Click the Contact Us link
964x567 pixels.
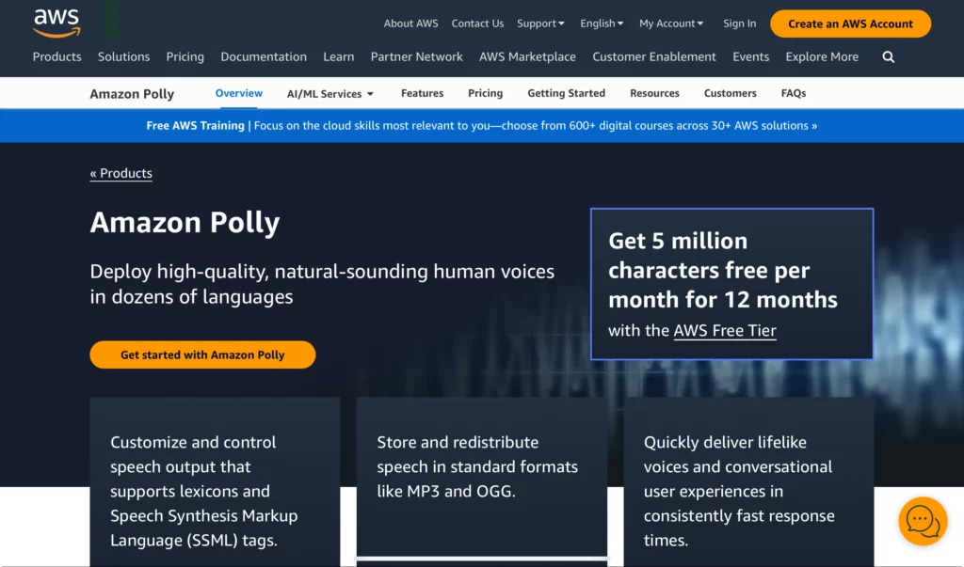coord(477,24)
